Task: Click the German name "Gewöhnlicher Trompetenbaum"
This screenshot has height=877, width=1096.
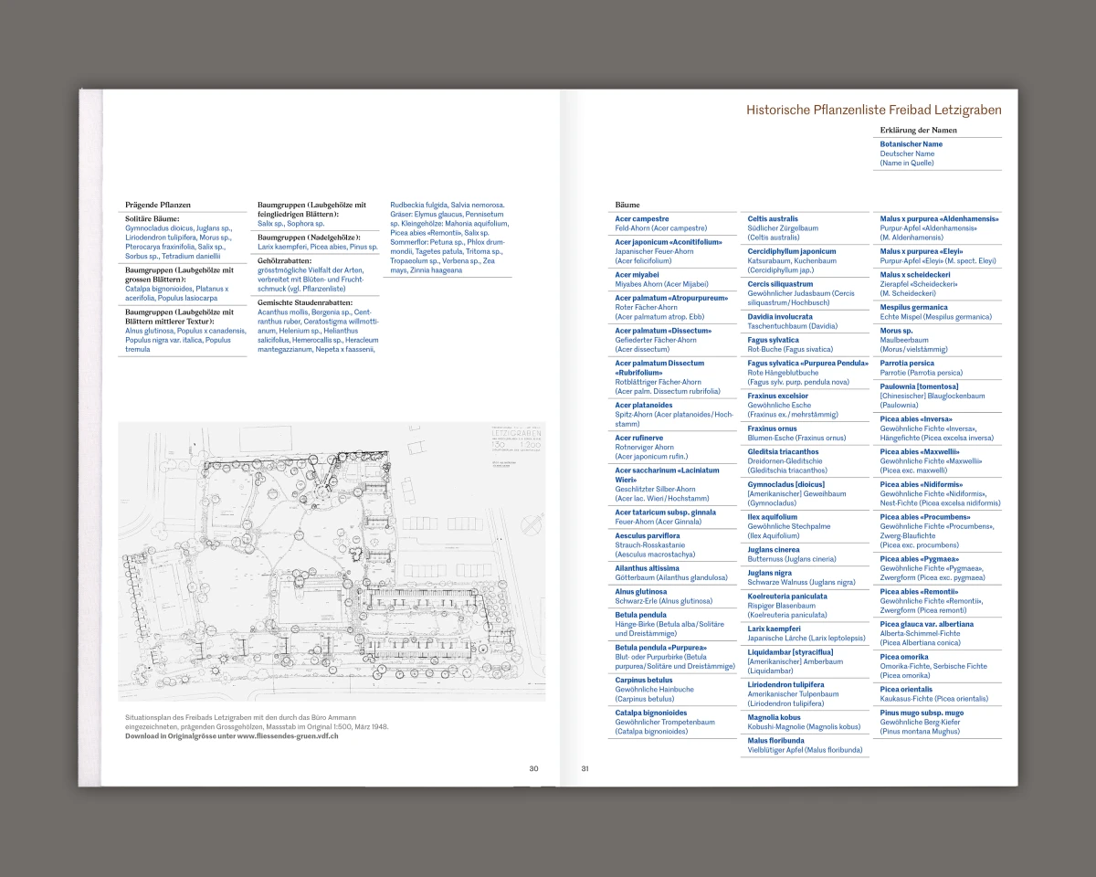Action: pos(664,722)
